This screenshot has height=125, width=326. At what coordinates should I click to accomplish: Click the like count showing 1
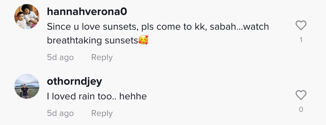301,40
